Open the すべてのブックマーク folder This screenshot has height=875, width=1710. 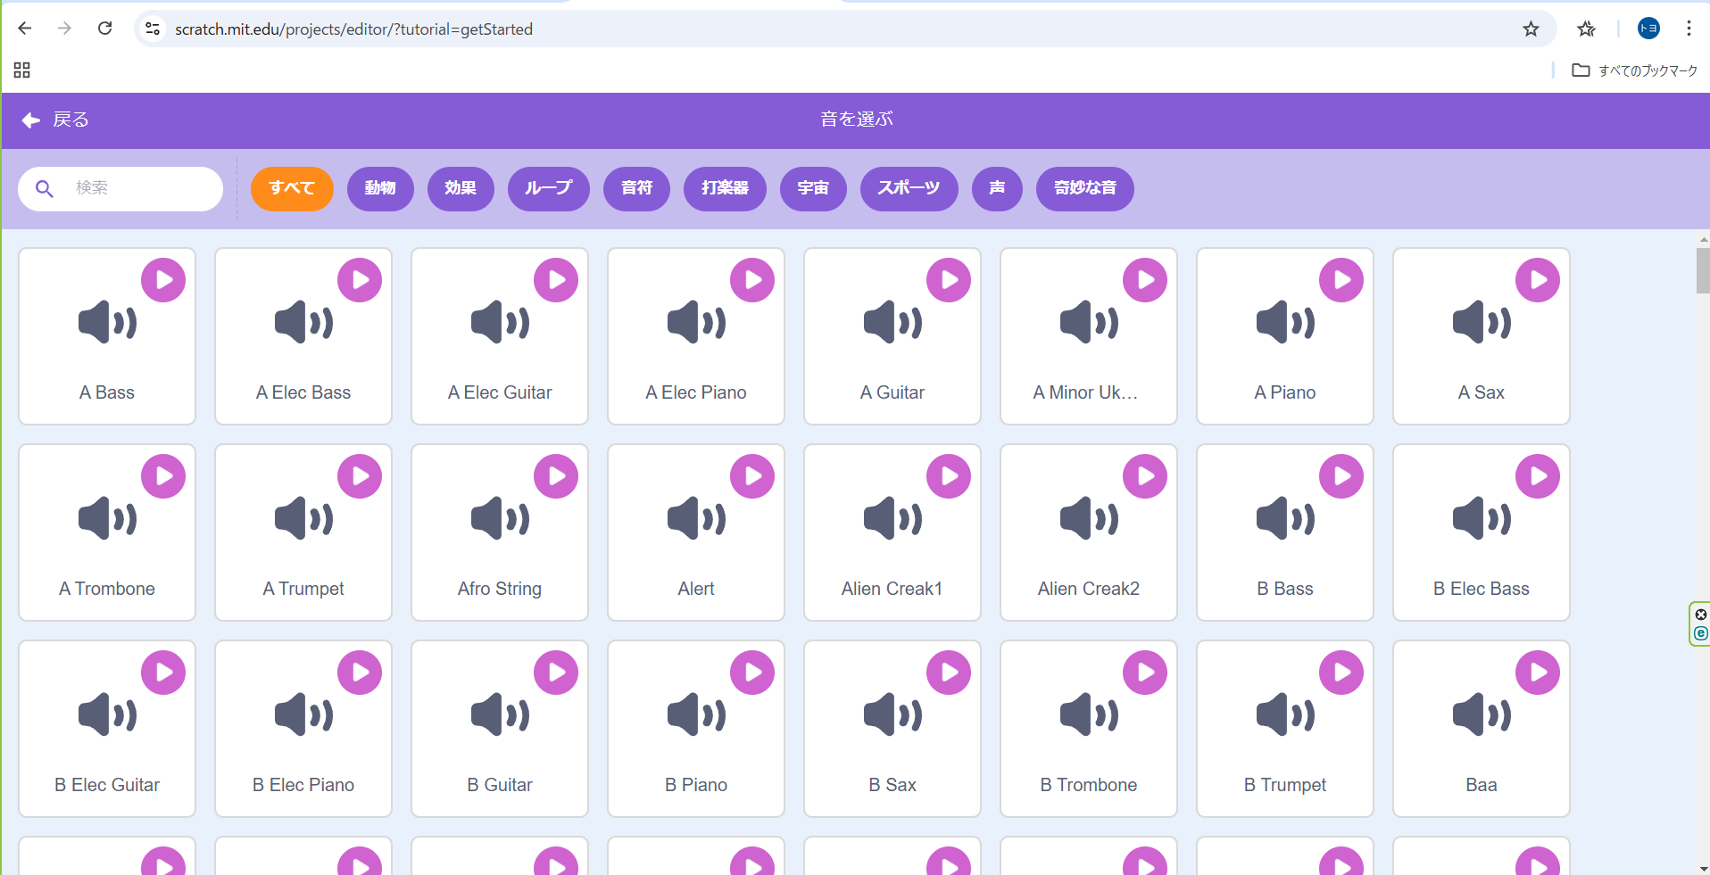pyautogui.click(x=1635, y=70)
